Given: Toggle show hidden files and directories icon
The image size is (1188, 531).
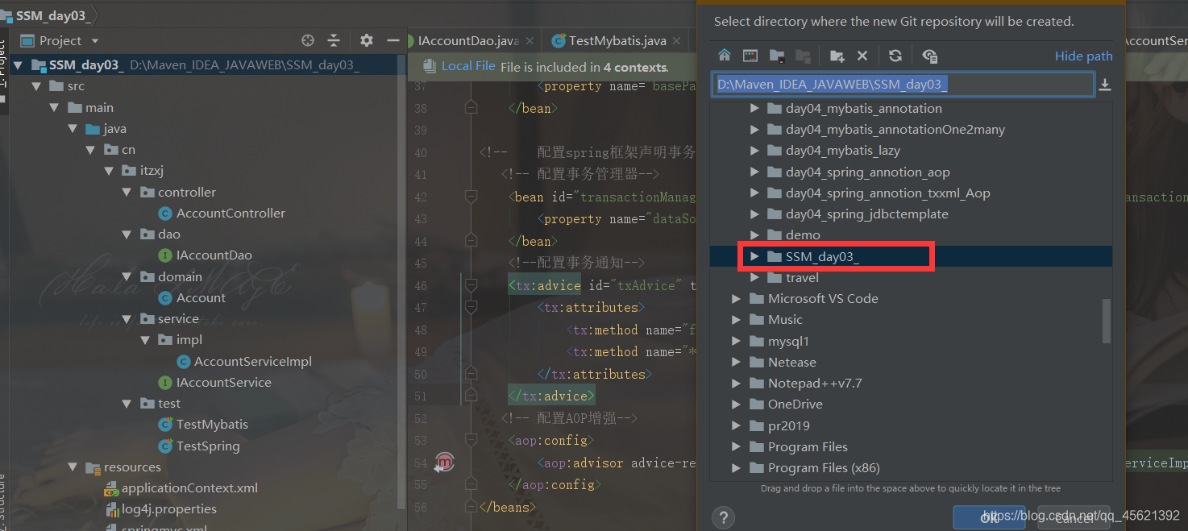Looking at the screenshot, I should tap(929, 56).
